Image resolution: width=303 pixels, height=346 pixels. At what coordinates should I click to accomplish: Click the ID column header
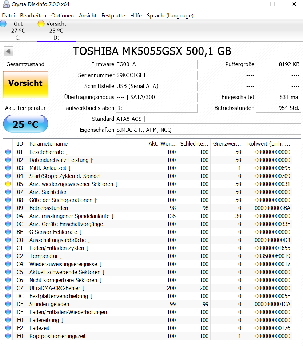20,144
